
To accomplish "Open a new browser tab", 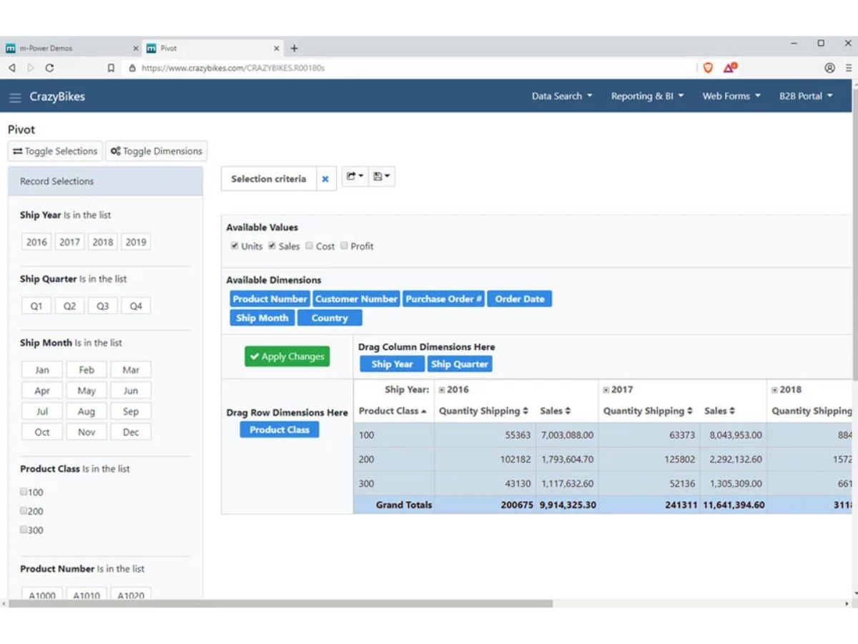I will [294, 49].
